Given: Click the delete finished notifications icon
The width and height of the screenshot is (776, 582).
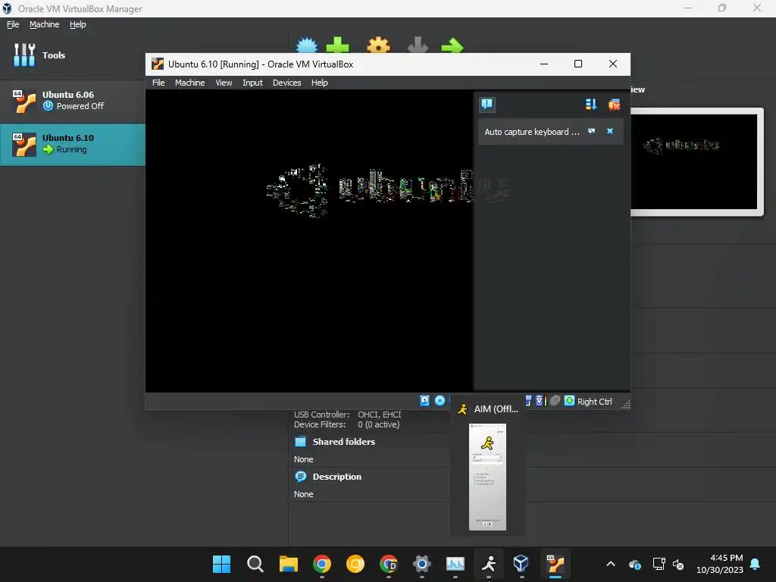Looking at the screenshot, I should tap(614, 104).
